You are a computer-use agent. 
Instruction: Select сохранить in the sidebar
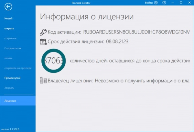coord(10,38)
